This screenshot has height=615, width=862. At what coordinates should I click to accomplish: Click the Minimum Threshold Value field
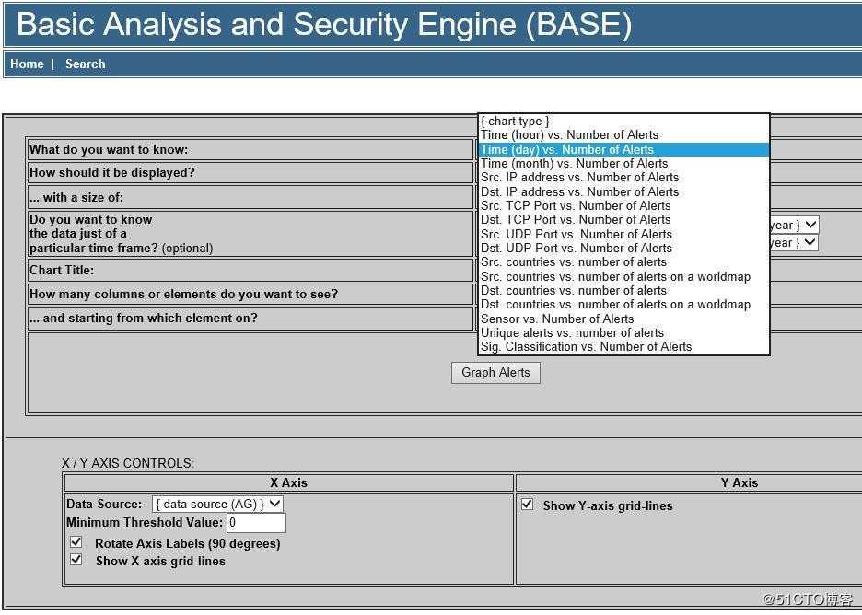256,523
